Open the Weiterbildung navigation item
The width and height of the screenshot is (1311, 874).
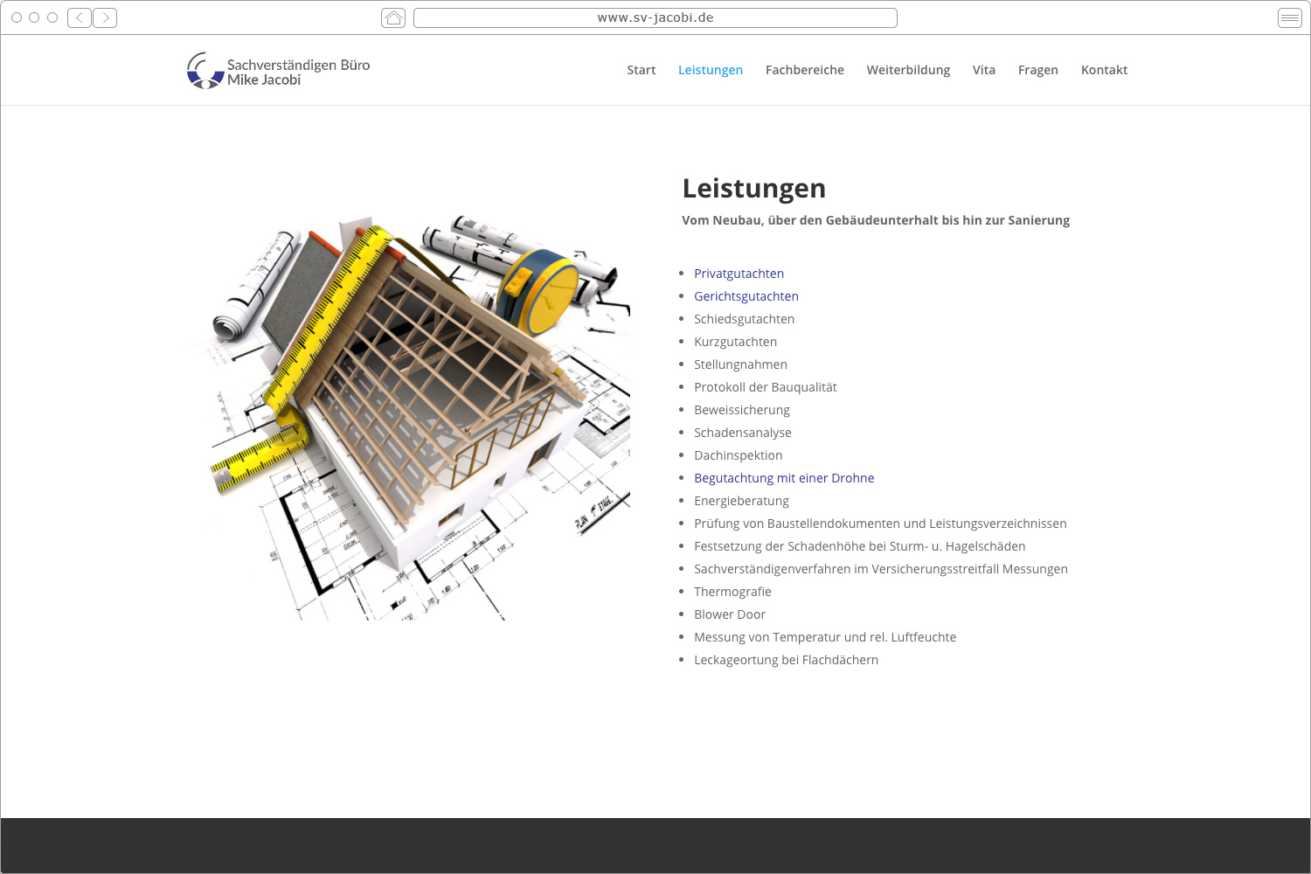[908, 70]
